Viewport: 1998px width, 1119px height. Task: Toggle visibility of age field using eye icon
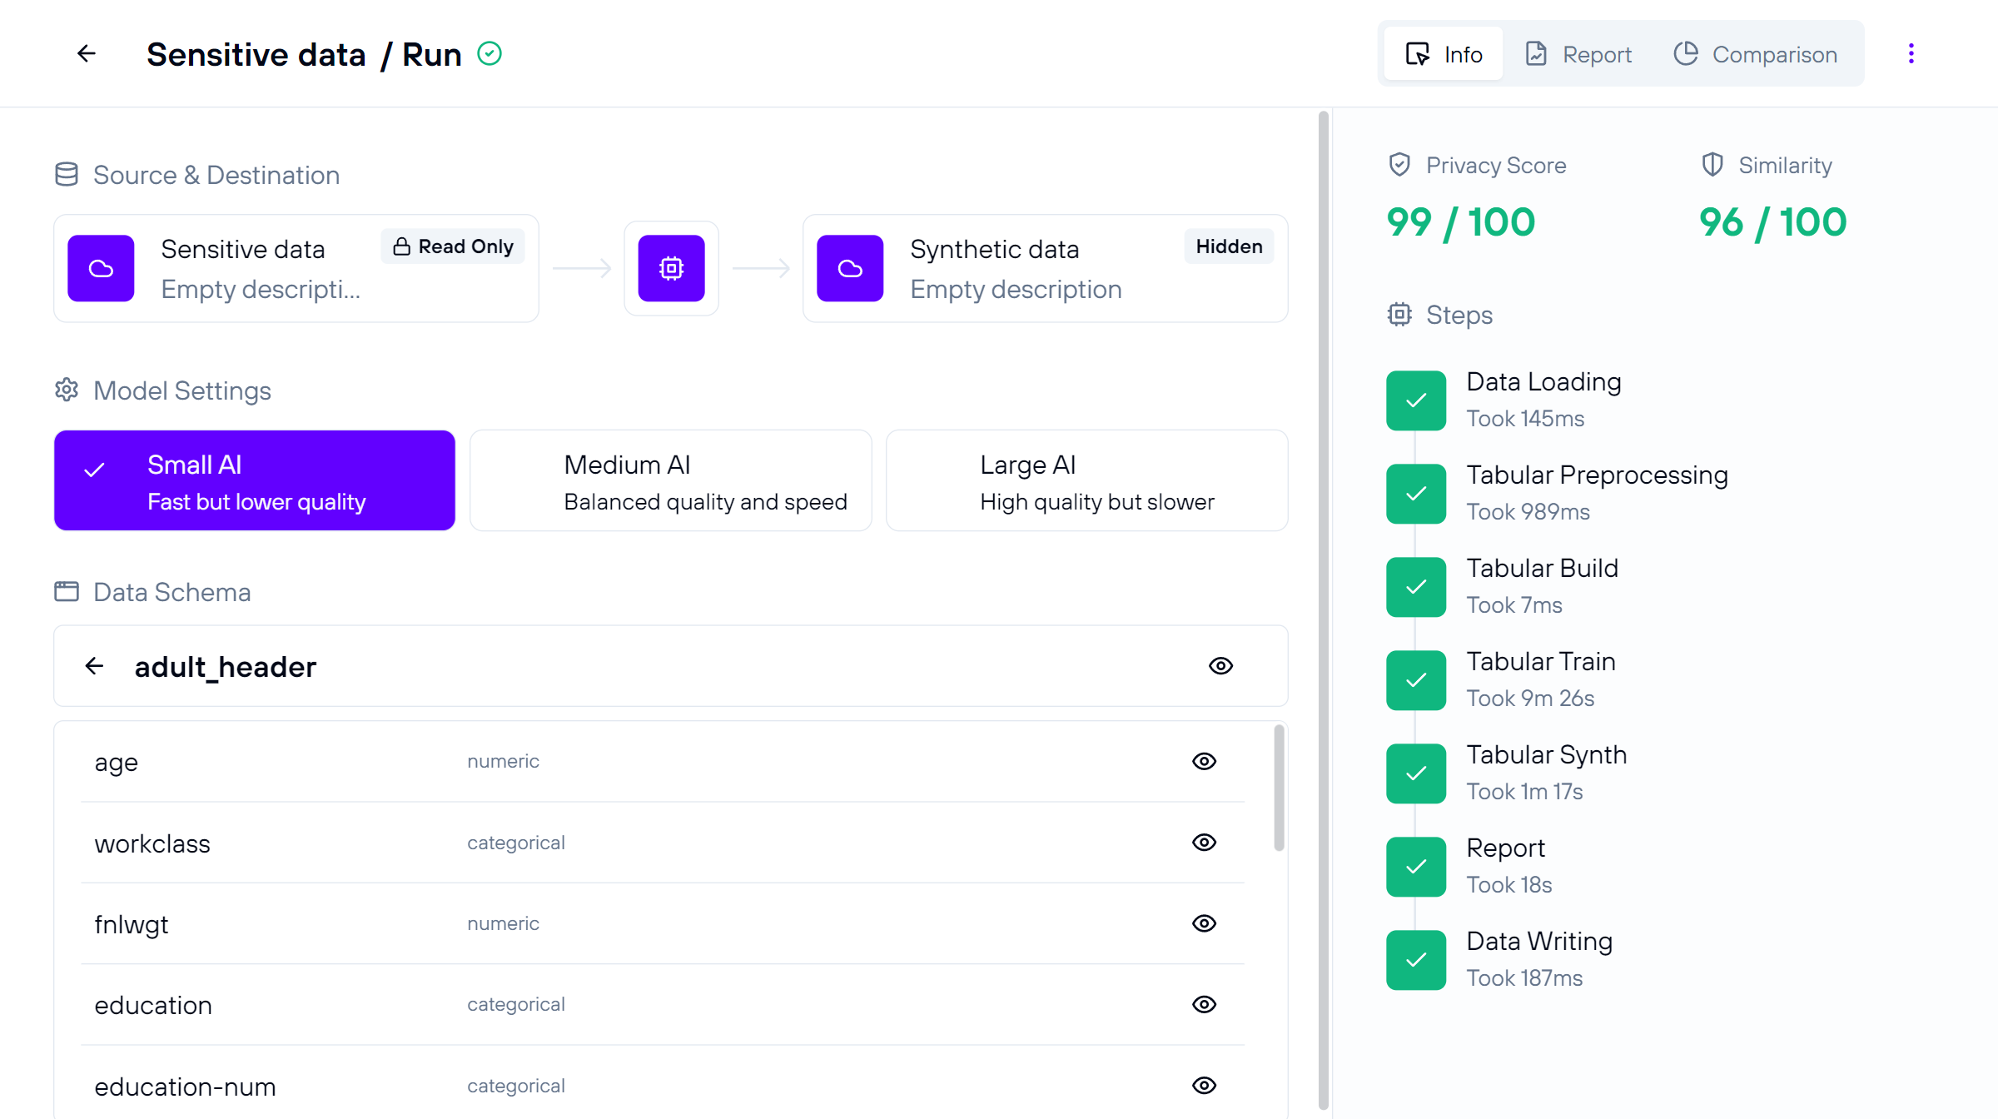1205,759
